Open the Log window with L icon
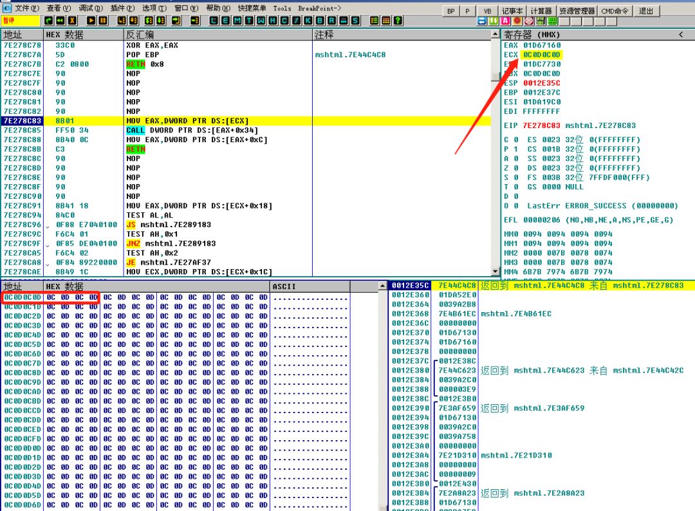The width and height of the screenshot is (695, 511). click(214, 21)
